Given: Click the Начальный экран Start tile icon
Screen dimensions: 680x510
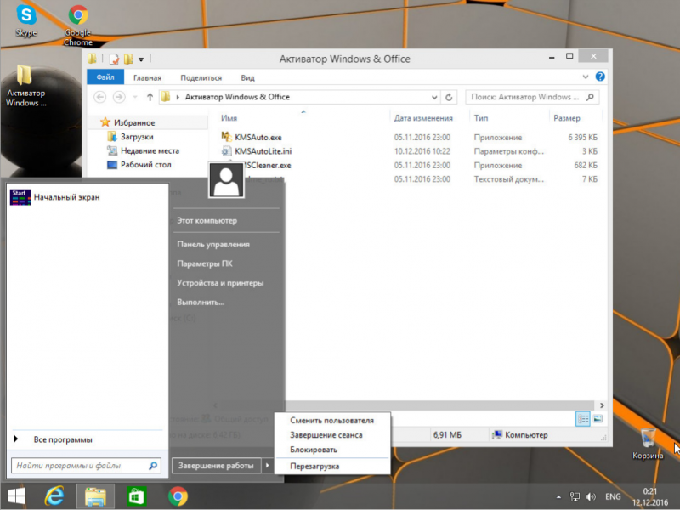Looking at the screenshot, I should (x=20, y=197).
